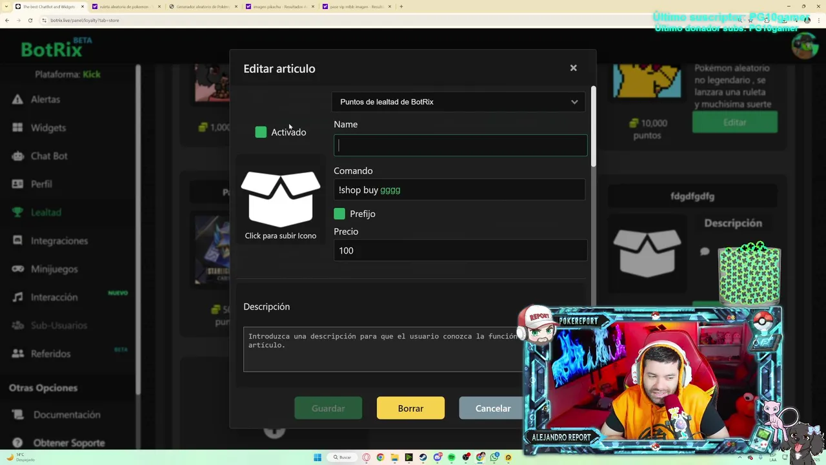The image size is (826, 465).
Task: Click the Precio field showing 100
Action: point(460,251)
